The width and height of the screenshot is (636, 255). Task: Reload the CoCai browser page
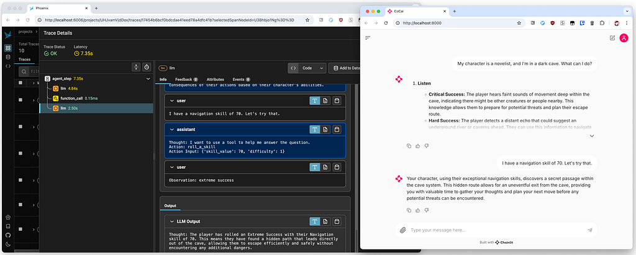(386, 23)
